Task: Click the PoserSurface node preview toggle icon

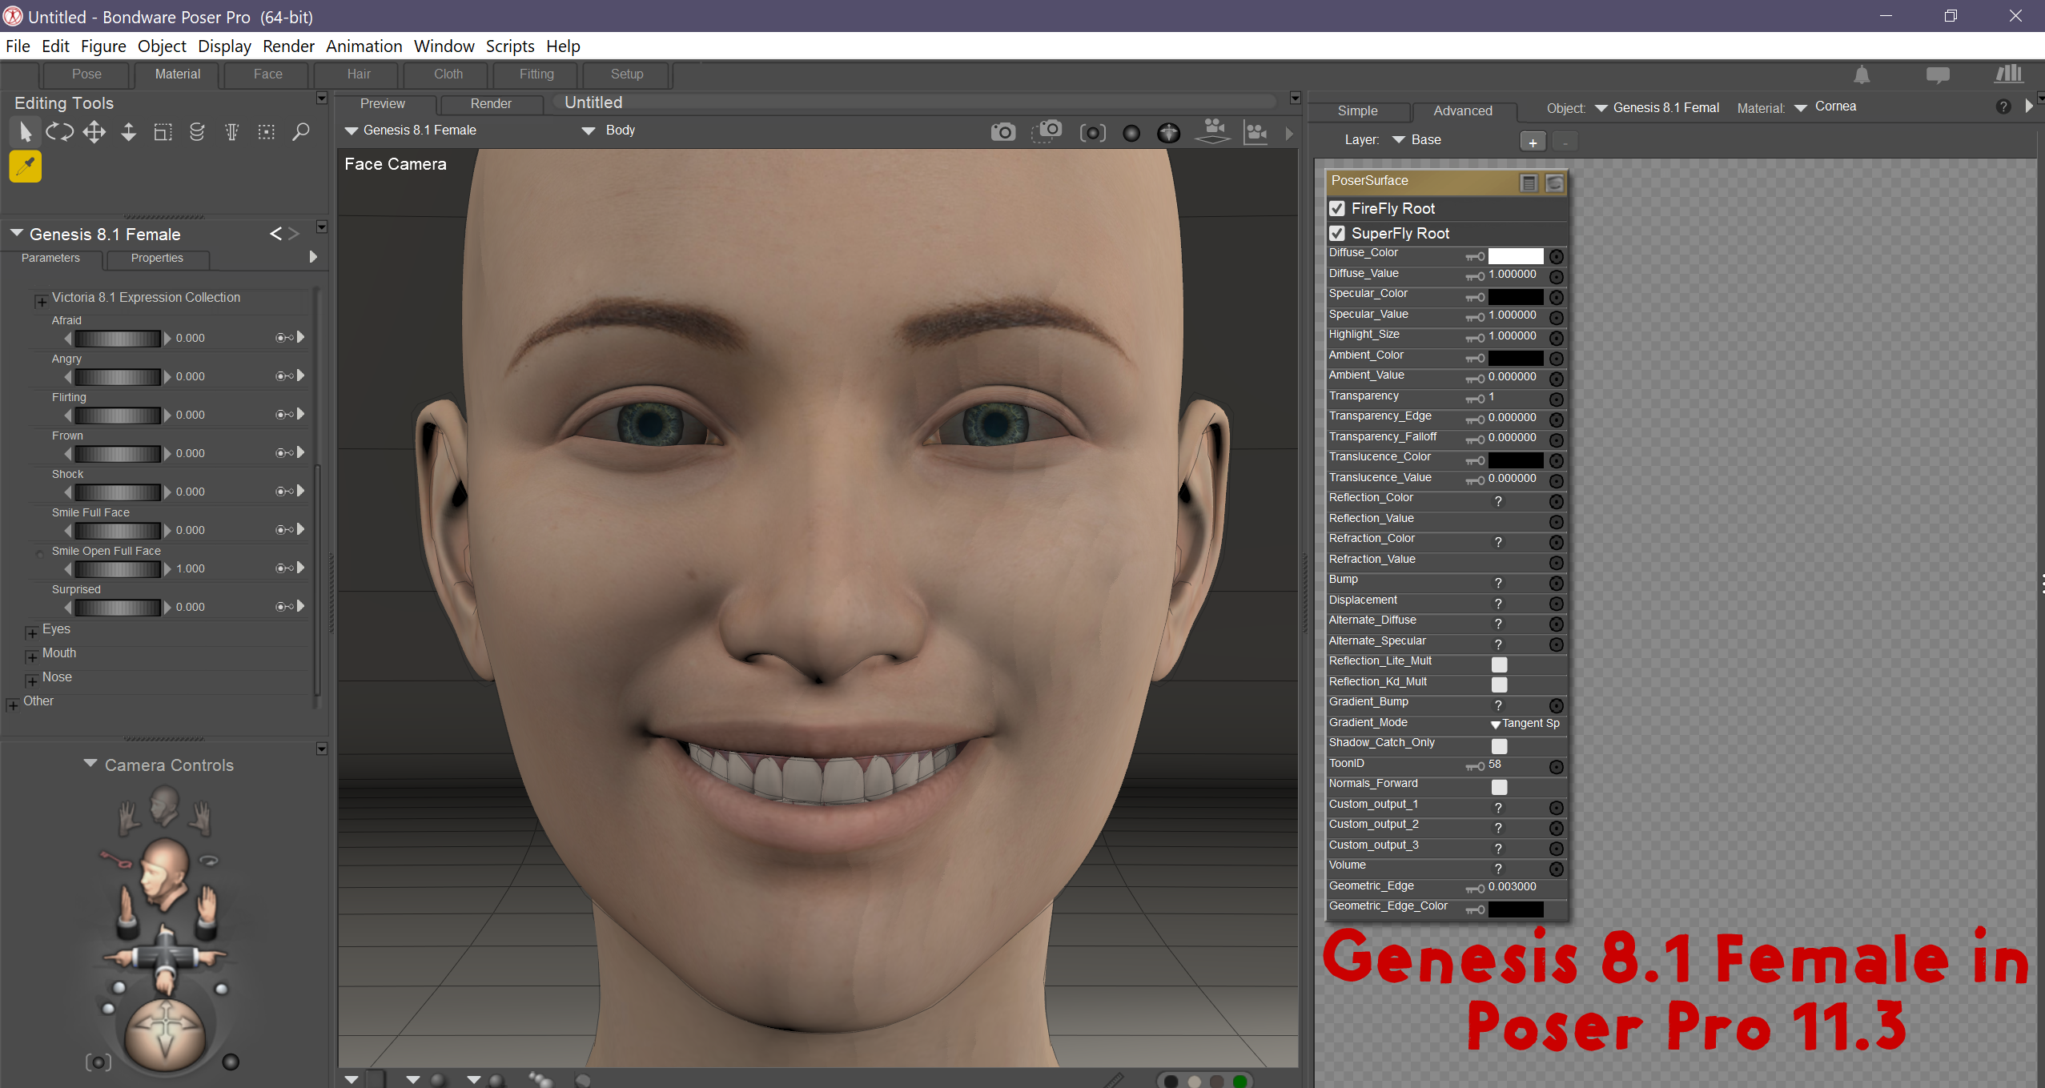Action: (1554, 183)
